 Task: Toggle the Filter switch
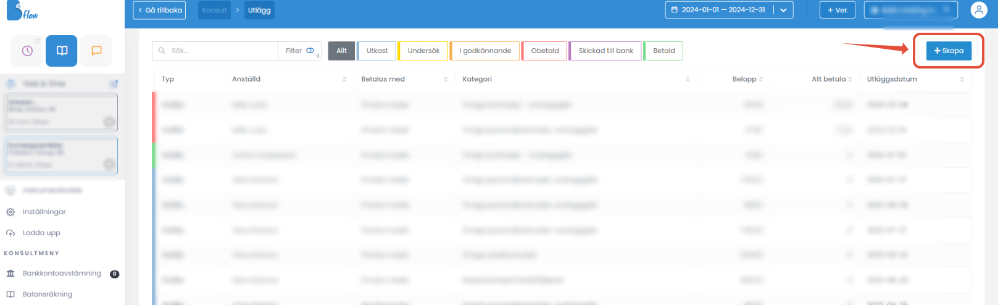pyautogui.click(x=310, y=51)
